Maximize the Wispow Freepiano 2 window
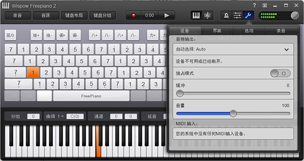Viewport: 304px width, 161px height. pyautogui.click(x=286, y=5)
